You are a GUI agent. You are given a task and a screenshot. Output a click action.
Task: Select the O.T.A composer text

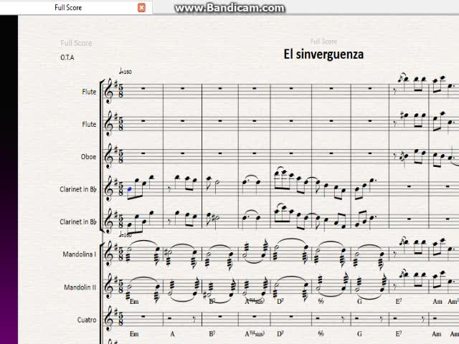coord(67,57)
